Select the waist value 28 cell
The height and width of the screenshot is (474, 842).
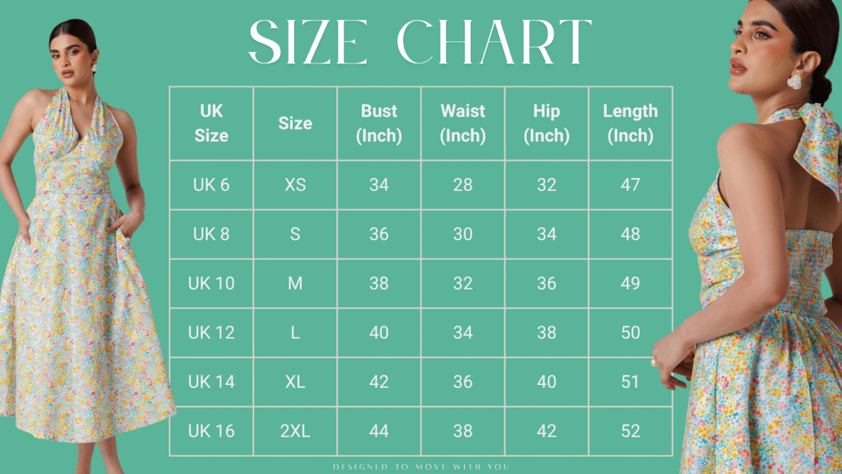tap(463, 185)
